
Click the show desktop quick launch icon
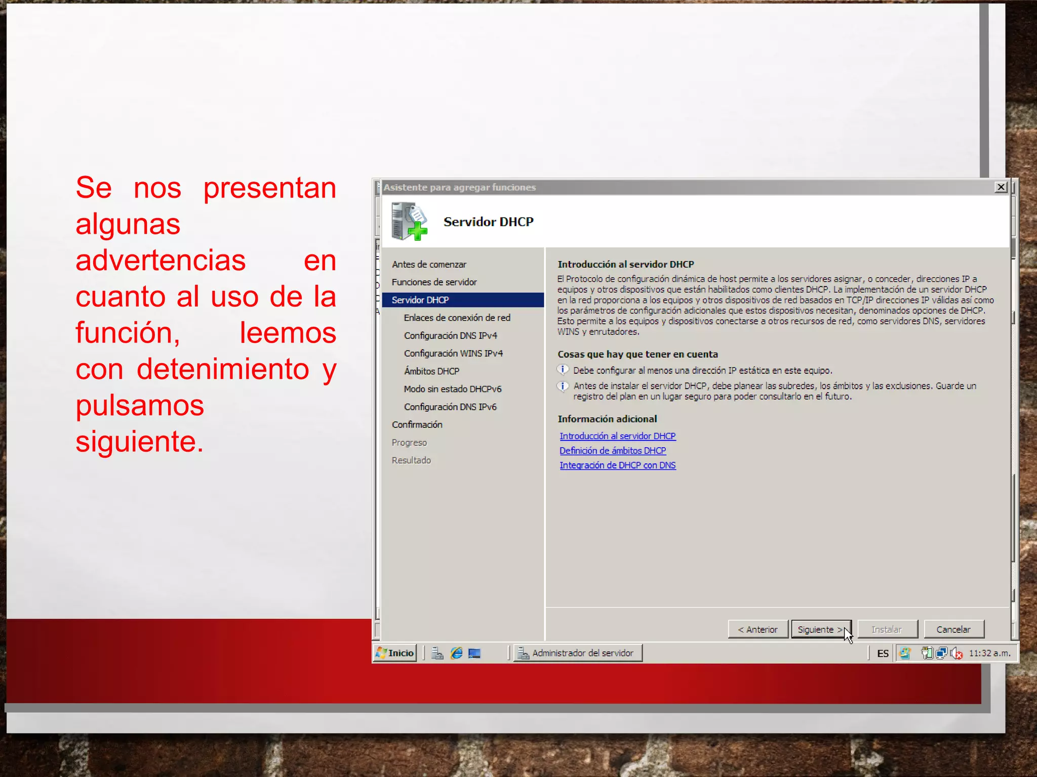(474, 653)
